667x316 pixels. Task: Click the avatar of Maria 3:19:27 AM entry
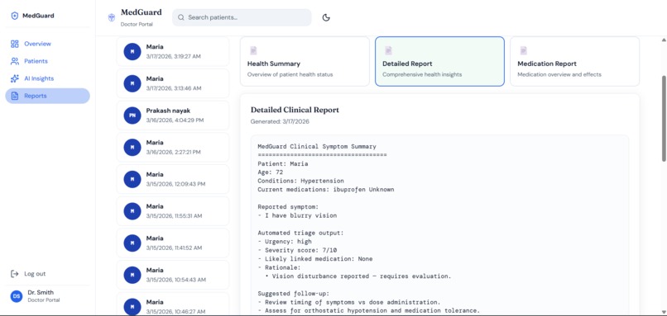(132, 52)
